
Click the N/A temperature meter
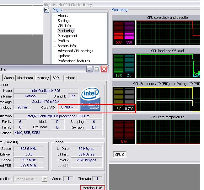point(124,132)
